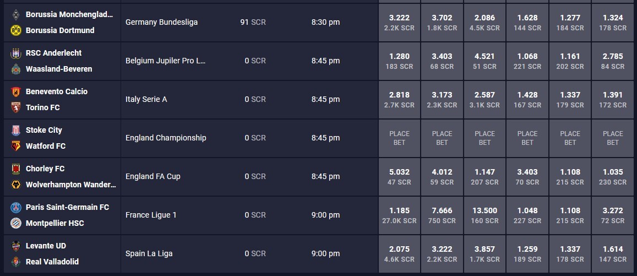Place bet at 5.032 odds on Chorley

coord(399,177)
